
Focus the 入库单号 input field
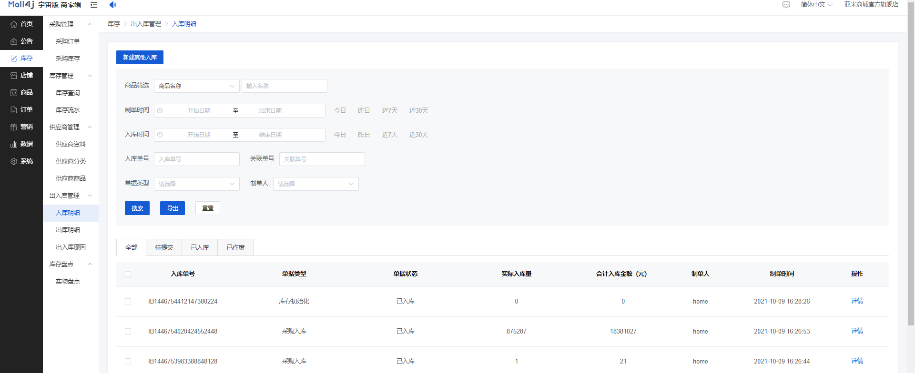pyautogui.click(x=197, y=159)
